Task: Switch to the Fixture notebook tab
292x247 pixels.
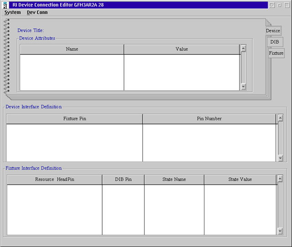Action: (276, 53)
